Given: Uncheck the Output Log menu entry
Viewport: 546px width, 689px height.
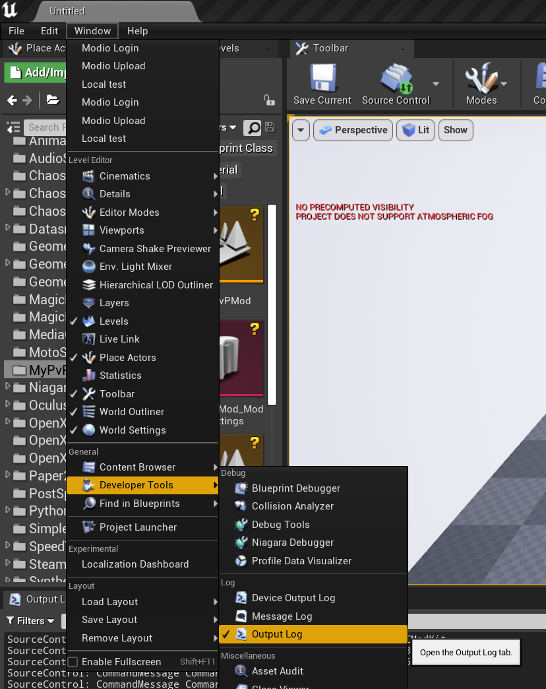Looking at the screenshot, I should 277,634.
